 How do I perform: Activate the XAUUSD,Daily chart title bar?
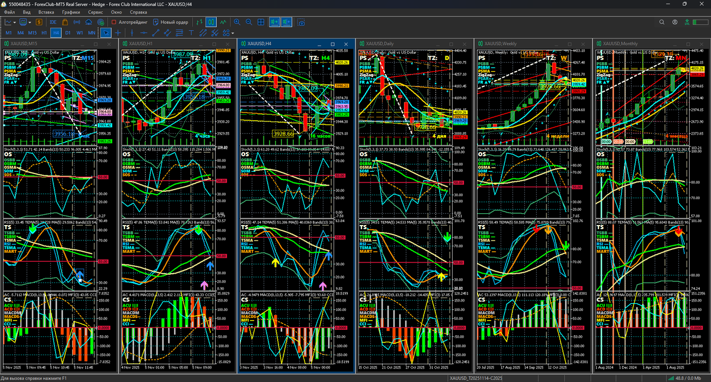click(x=415, y=44)
